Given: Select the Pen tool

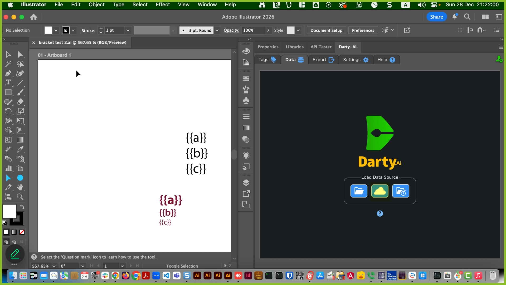Looking at the screenshot, I should 8,73.
